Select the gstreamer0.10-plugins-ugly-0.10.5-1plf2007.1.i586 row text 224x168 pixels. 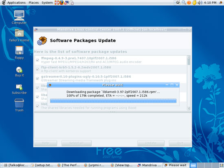coord(86,76)
